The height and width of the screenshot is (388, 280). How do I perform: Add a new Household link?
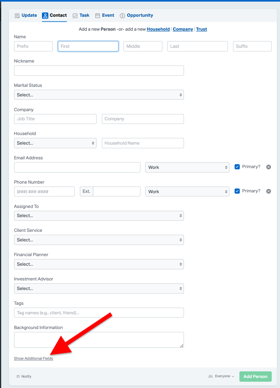(x=158, y=29)
